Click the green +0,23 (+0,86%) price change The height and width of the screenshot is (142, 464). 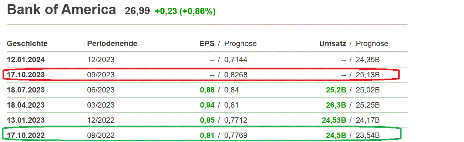pyautogui.click(x=185, y=11)
